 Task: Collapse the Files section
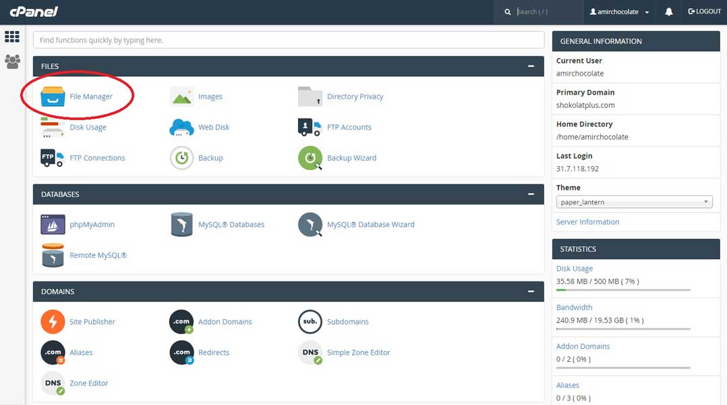click(531, 66)
